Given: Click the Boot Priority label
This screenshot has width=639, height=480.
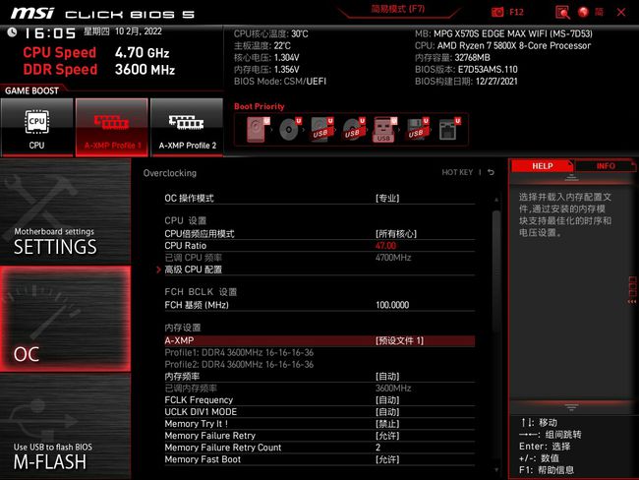Looking at the screenshot, I should coord(260,106).
